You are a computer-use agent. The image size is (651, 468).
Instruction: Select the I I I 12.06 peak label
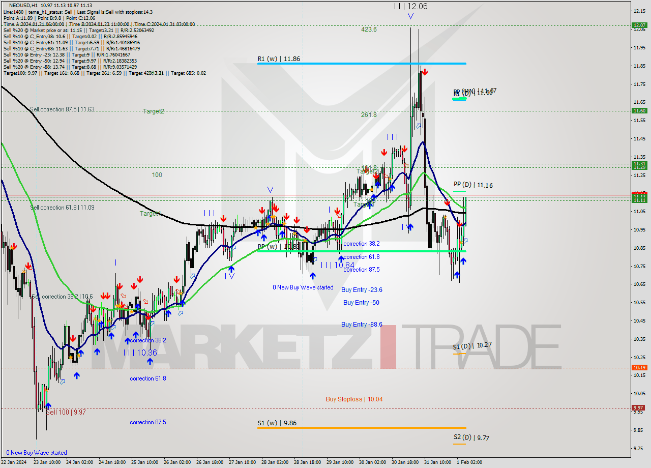[x=410, y=6]
